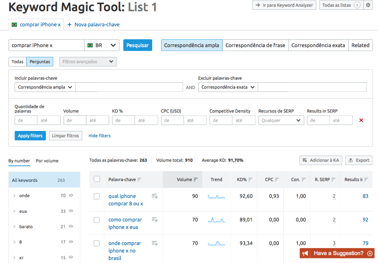This screenshot has width=378, height=263.
Task: Click Limpar filtros button
Action: 65,135
